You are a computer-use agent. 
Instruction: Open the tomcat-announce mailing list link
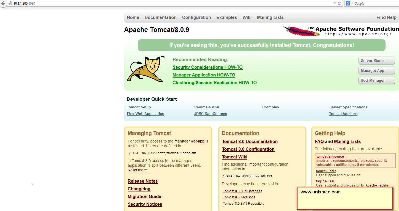(330, 157)
